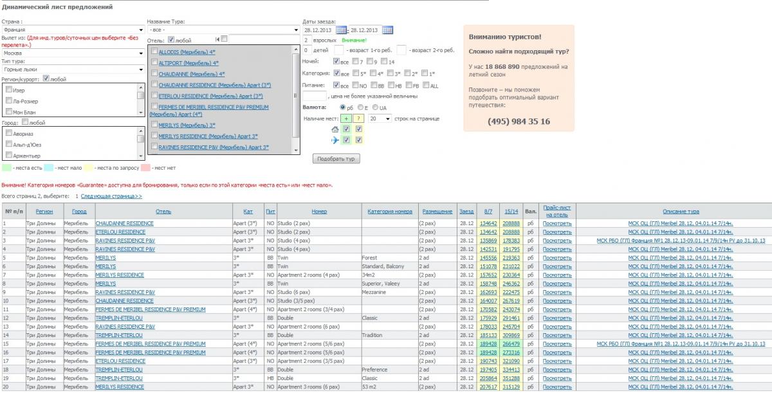The height and width of the screenshot is (393, 772).
Task: Click the Подобрать тур button
Action: coord(336,158)
